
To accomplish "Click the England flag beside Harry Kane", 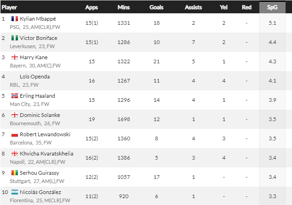I will (x=14, y=58).
